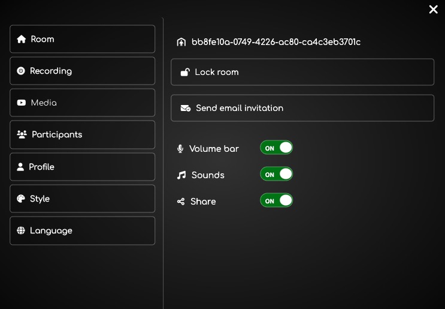Select the Profile tab
Viewport: 445px width, 309px height.
[82, 167]
